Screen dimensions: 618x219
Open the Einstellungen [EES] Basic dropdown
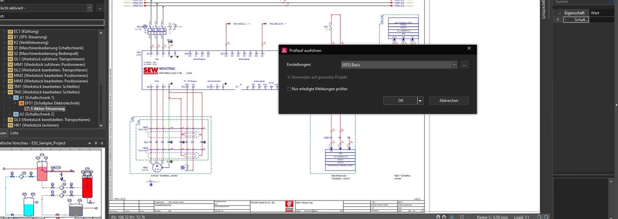point(454,65)
